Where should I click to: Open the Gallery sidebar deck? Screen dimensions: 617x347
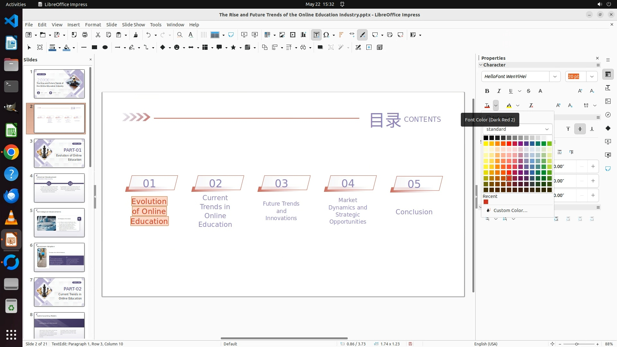(608, 101)
